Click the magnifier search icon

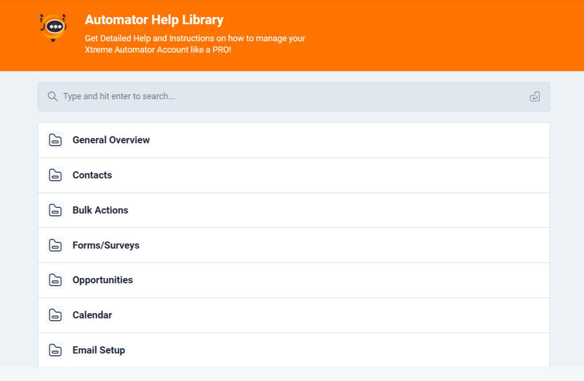53,96
